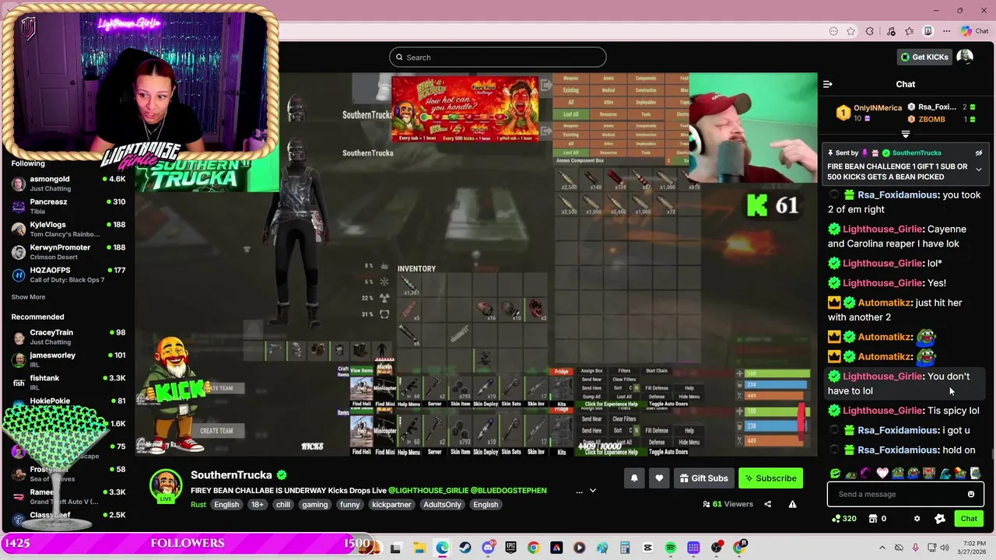Open the stream title three-dot menu
This screenshot has height=560, width=996.
579,491
